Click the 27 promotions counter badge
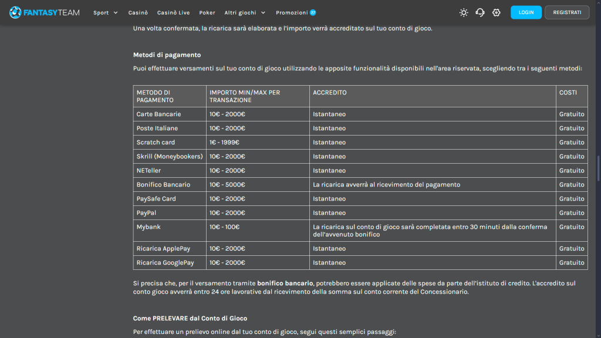The image size is (601, 338). pyautogui.click(x=314, y=12)
